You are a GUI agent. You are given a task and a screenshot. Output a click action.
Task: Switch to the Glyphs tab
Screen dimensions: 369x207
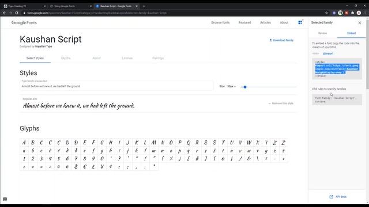pos(66,58)
